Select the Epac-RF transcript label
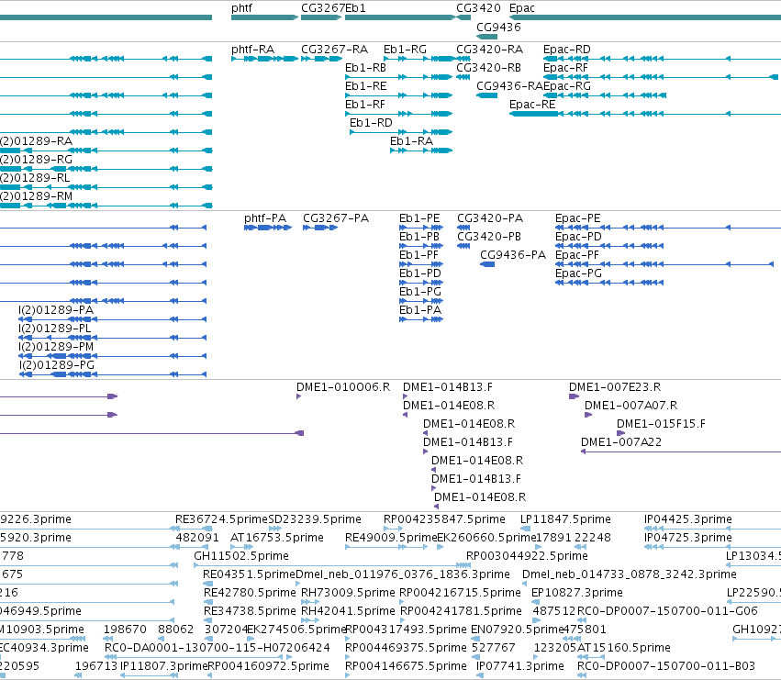Viewport: 781px width, 680px height. (x=565, y=68)
